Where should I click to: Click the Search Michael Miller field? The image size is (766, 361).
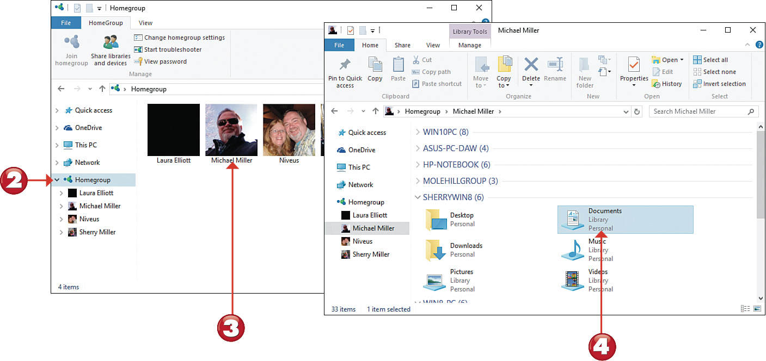703,111
